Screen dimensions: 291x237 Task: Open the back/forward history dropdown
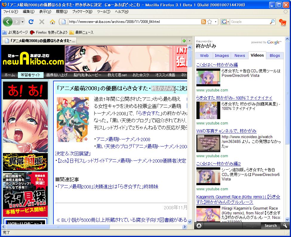click(22, 22)
